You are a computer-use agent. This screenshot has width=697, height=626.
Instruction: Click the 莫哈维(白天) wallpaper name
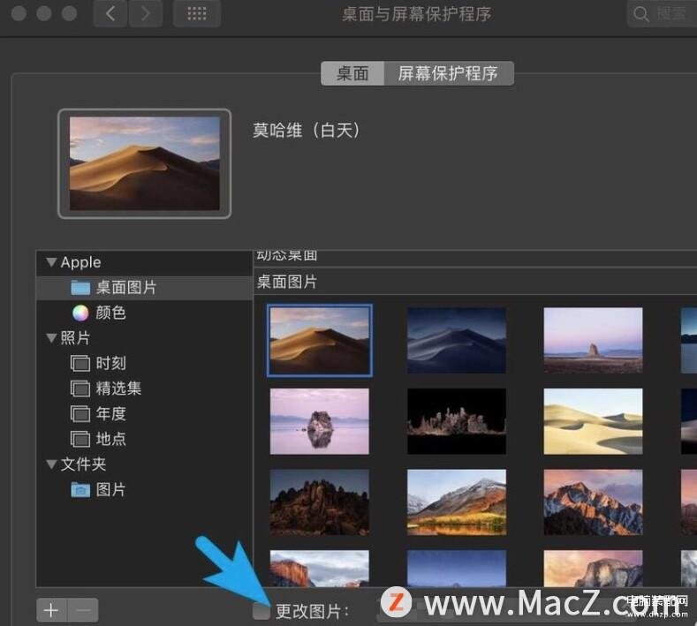(x=307, y=131)
